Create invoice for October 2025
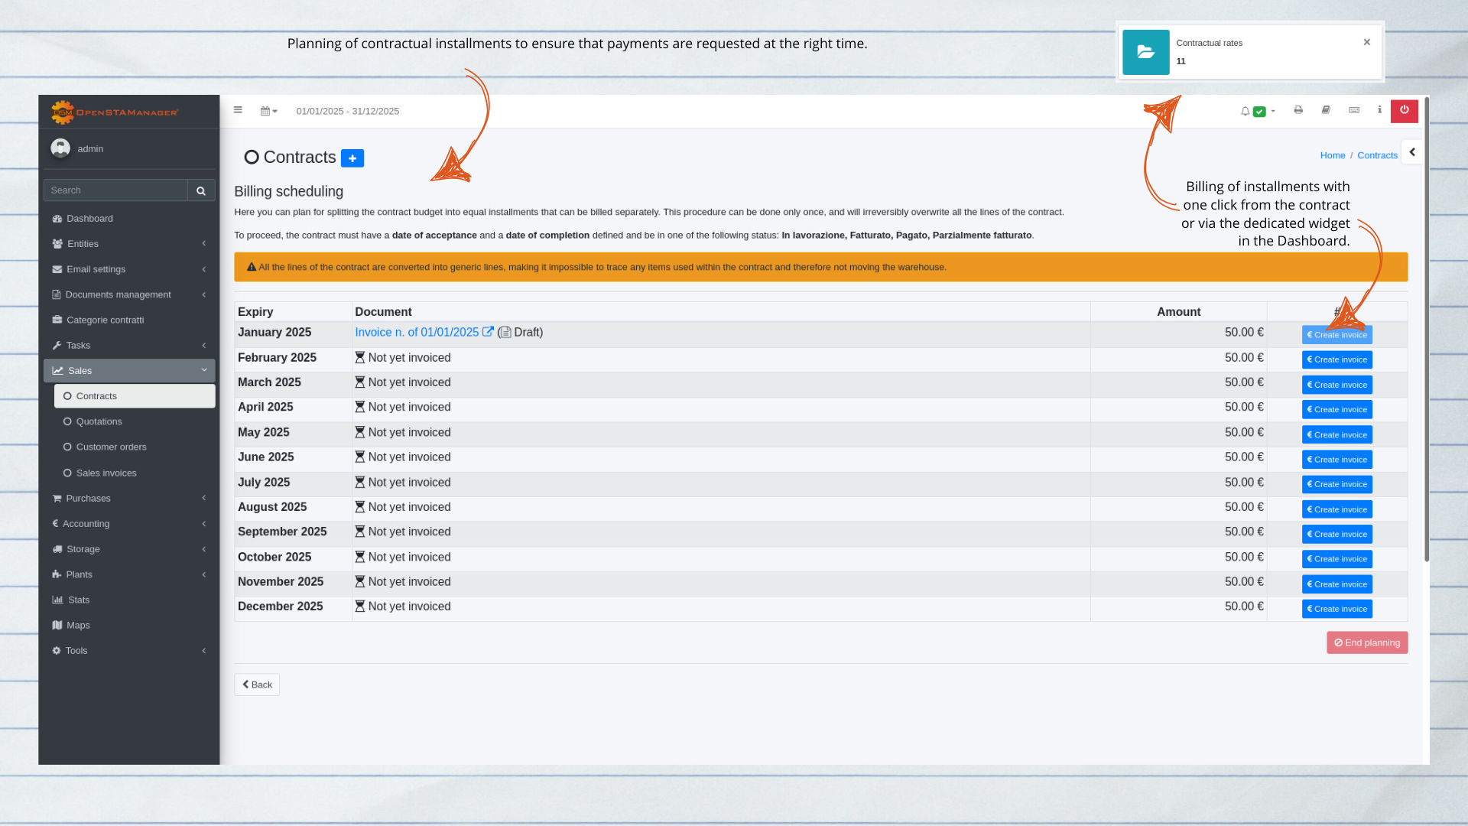The width and height of the screenshot is (1468, 826). (x=1336, y=559)
